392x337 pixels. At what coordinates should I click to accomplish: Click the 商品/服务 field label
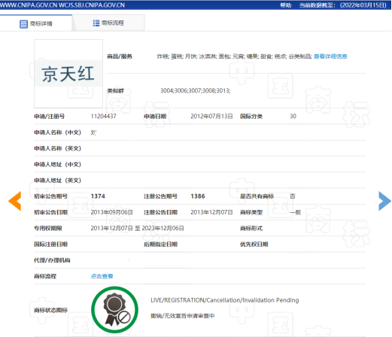click(120, 56)
